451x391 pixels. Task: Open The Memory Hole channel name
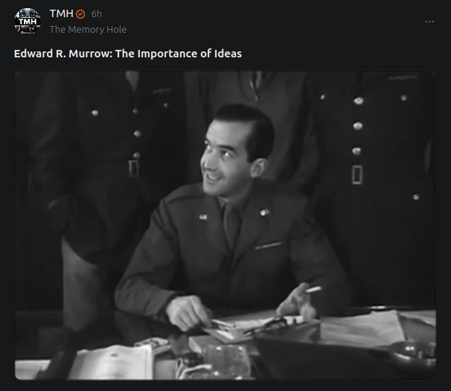pos(88,29)
